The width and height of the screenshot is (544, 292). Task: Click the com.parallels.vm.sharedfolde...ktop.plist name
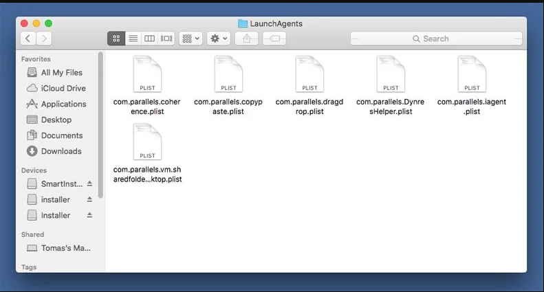click(x=147, y=174)
